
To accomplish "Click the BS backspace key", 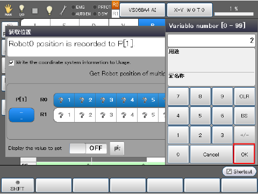I will point(245,116).
